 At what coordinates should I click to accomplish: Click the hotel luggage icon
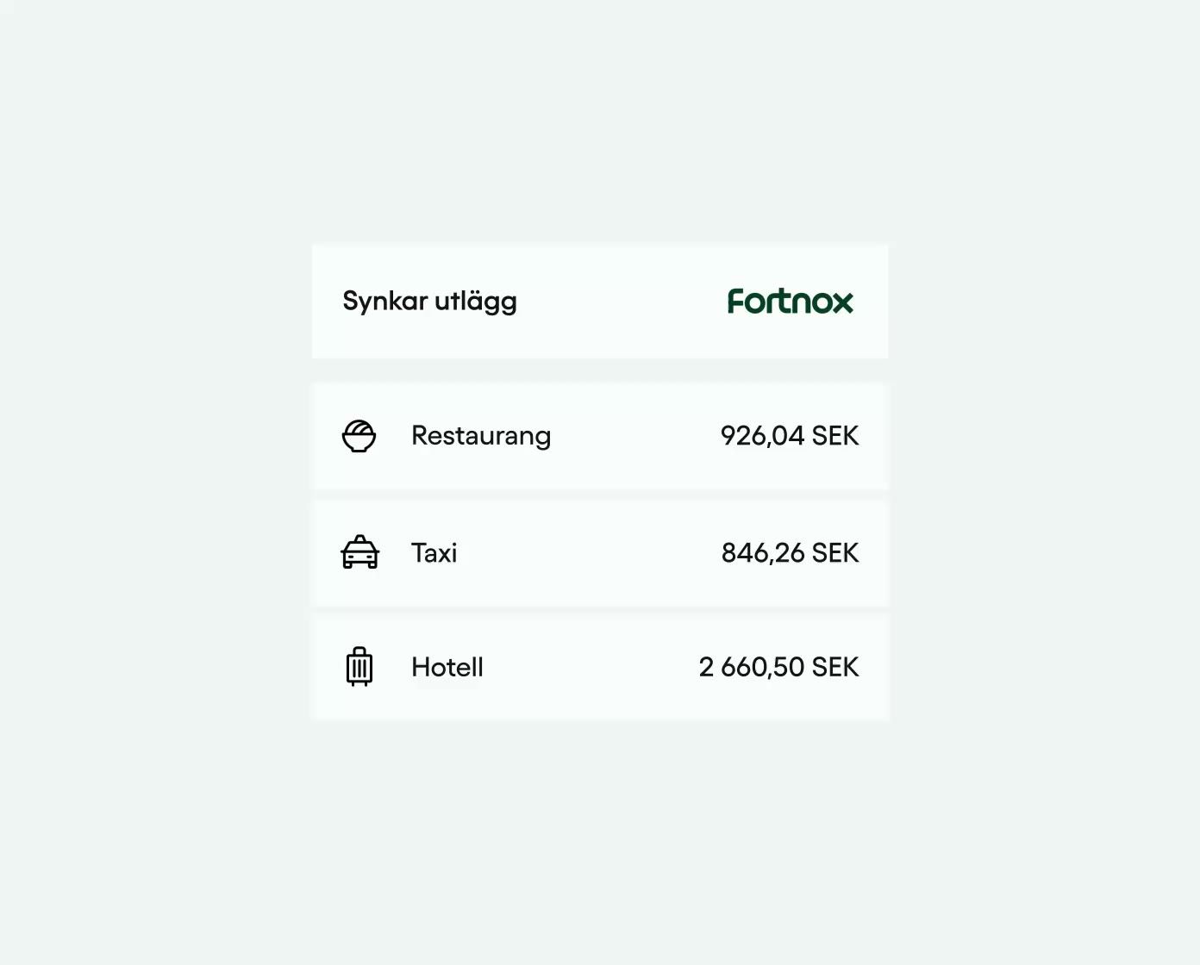point(359,667)
